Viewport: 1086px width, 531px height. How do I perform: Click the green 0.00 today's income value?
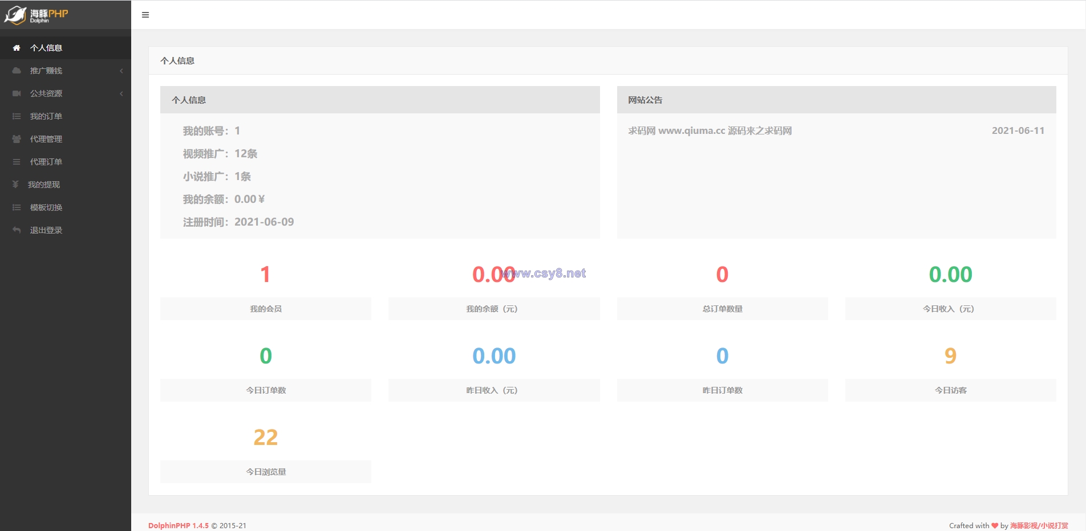point(951,275)
